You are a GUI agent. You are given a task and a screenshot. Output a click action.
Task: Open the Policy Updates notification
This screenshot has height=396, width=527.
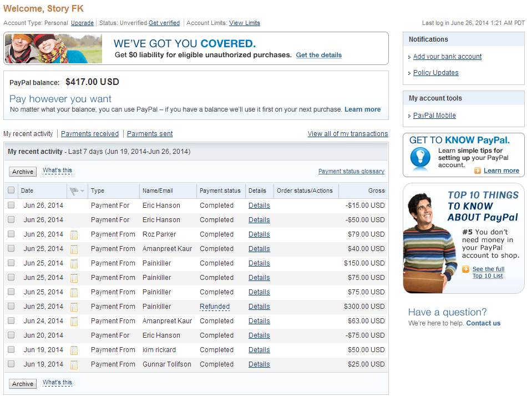[435, 73]
